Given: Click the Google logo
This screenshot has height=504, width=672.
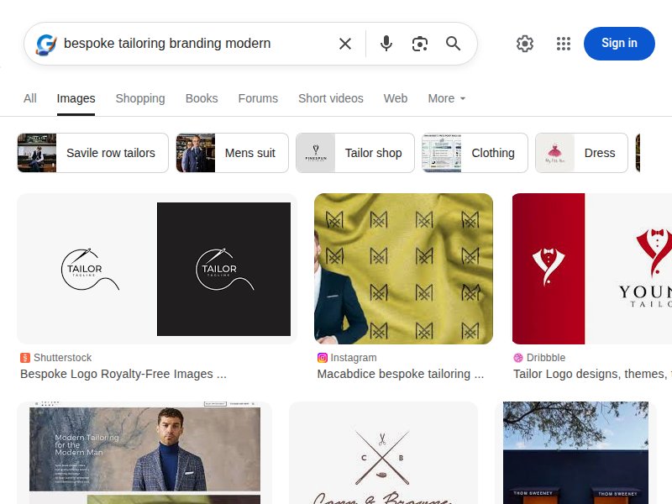Looking at the screenshot, I should 45,44.
